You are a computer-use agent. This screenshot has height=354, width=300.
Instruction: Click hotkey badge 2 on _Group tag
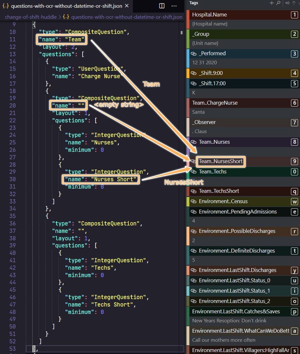tap(294, 34)
